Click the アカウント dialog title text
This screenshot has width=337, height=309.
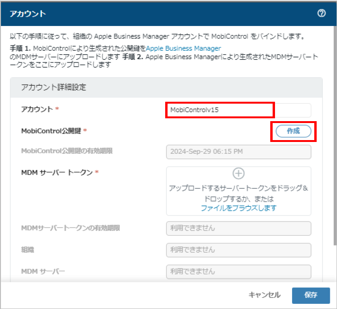(x=28, y=14)
